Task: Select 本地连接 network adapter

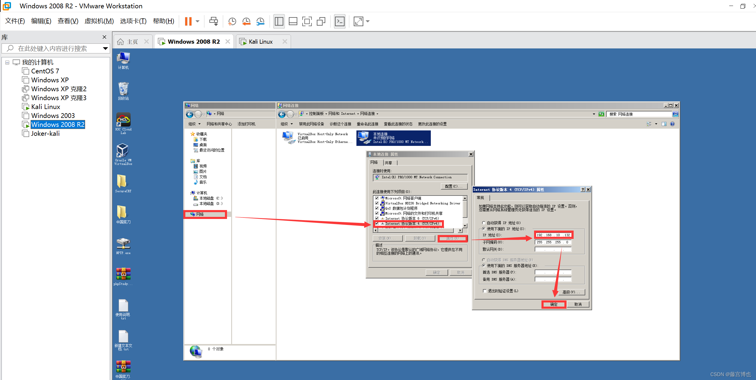Action: tap(394, 138)
